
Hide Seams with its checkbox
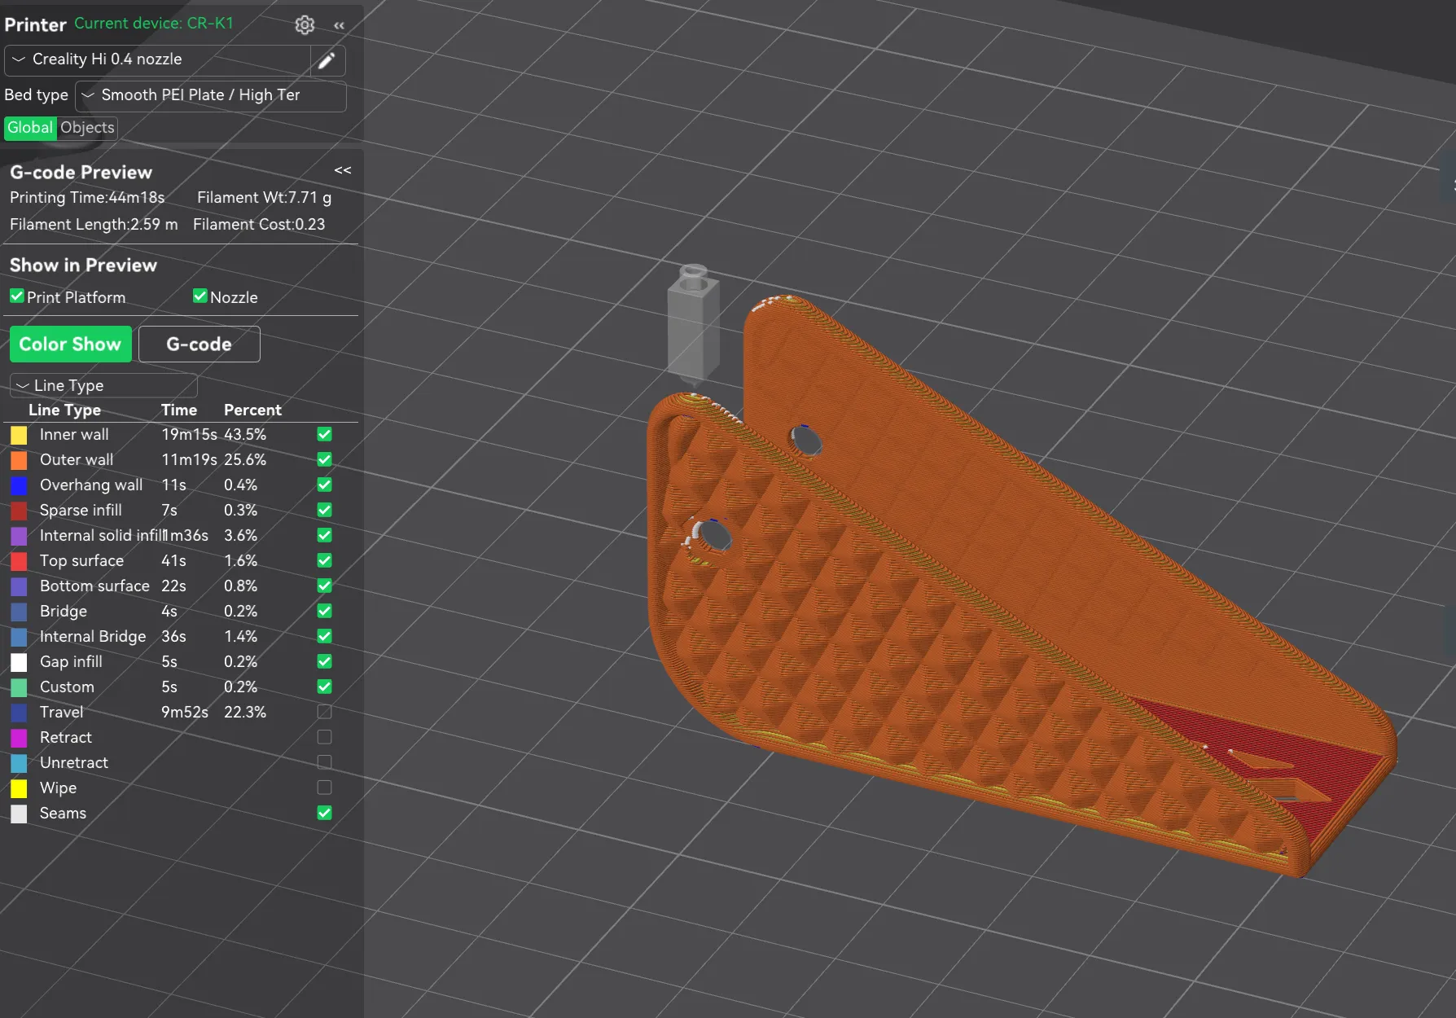click(324, 813)
